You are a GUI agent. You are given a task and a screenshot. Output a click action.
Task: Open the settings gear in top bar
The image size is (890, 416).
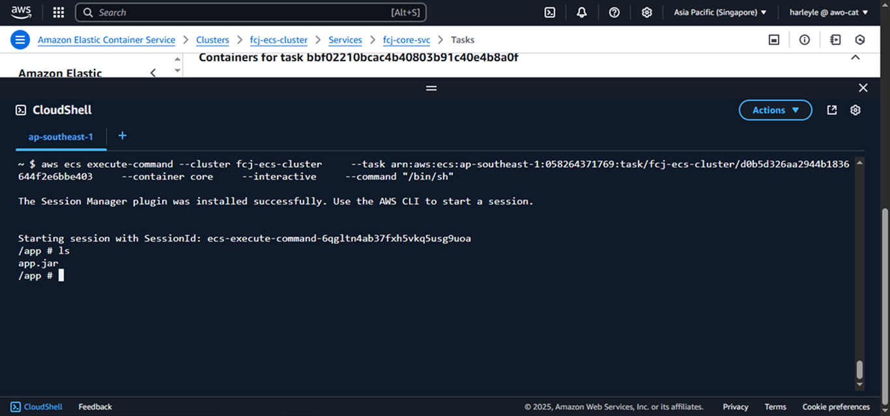(646, 12)
